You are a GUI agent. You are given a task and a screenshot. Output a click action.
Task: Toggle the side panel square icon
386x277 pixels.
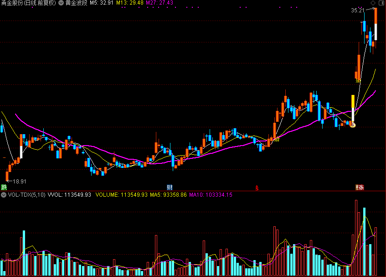(381, 3)
